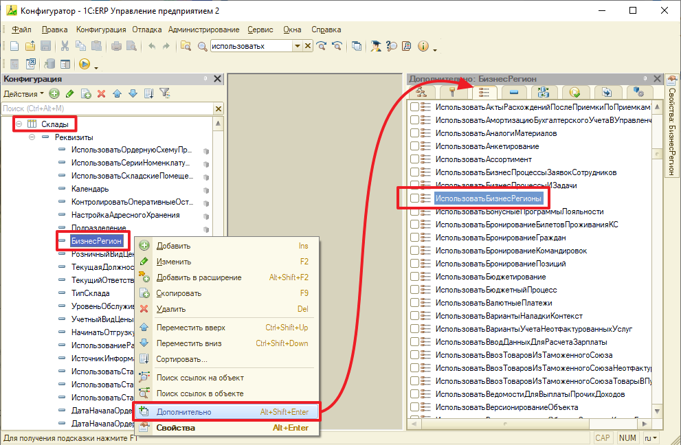Click the Start debugging play icon

[x=85, y=65]
